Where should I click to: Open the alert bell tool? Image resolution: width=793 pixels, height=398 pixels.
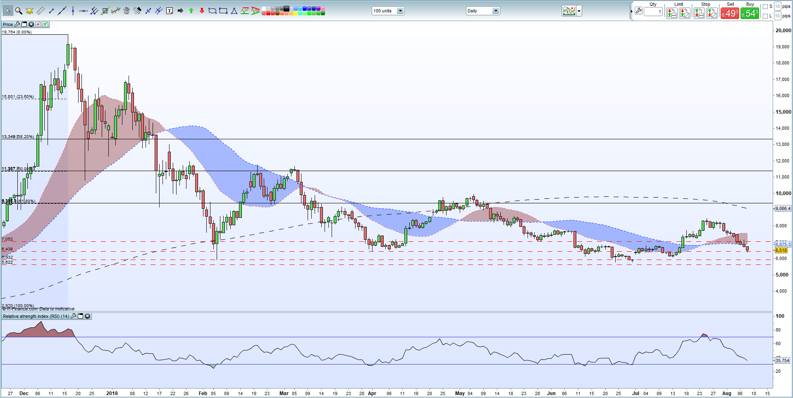[x=29, y=11]
